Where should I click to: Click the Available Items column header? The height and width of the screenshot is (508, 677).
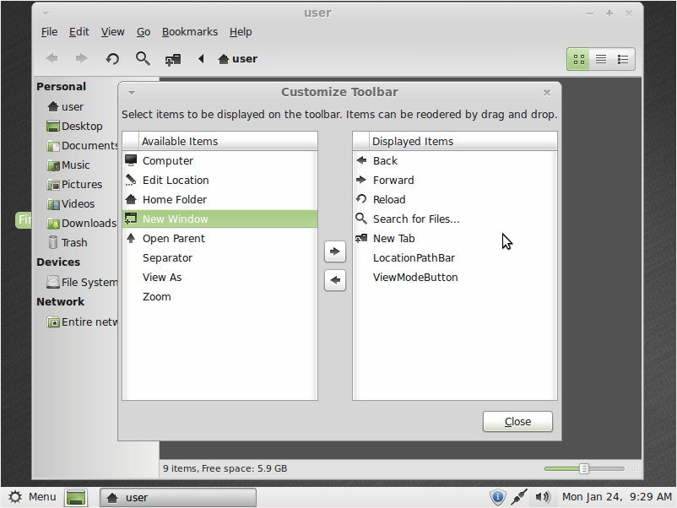[229, 141]
